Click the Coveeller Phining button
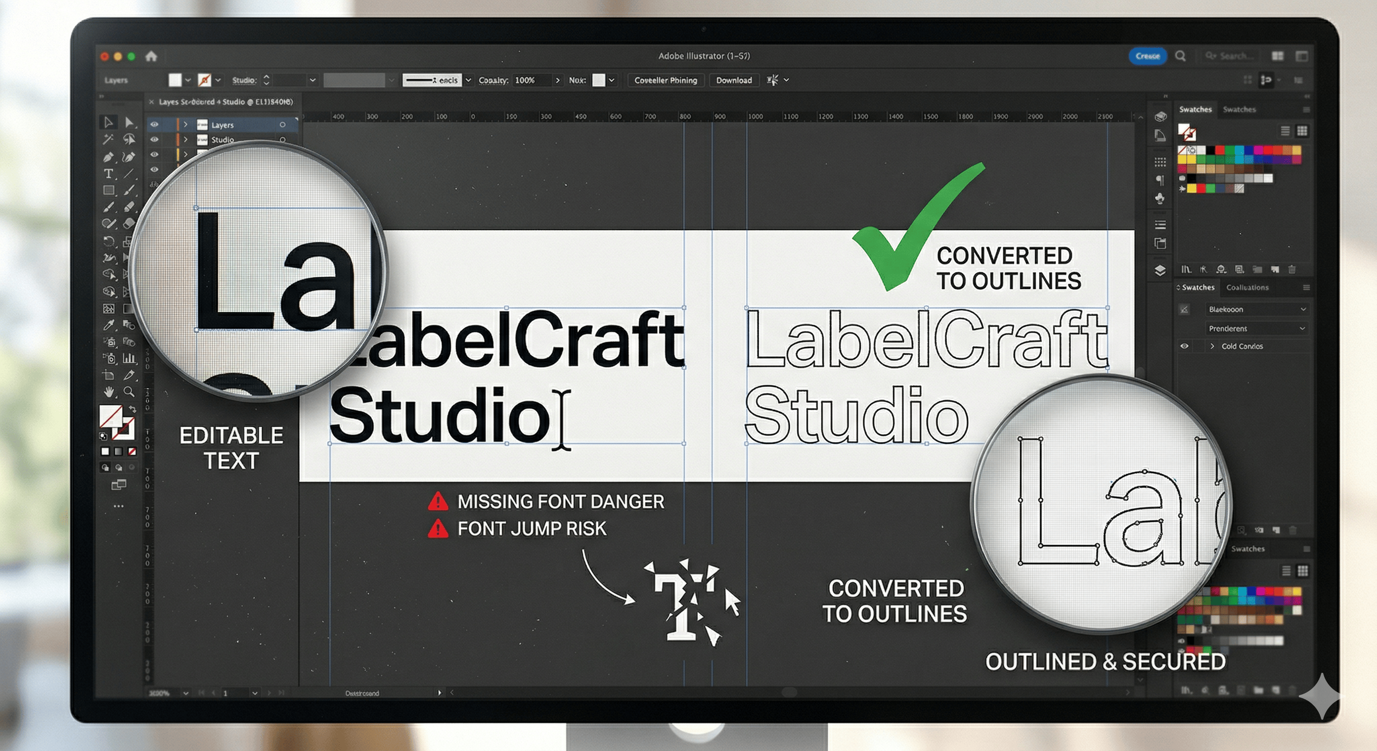 pos(666,80)
